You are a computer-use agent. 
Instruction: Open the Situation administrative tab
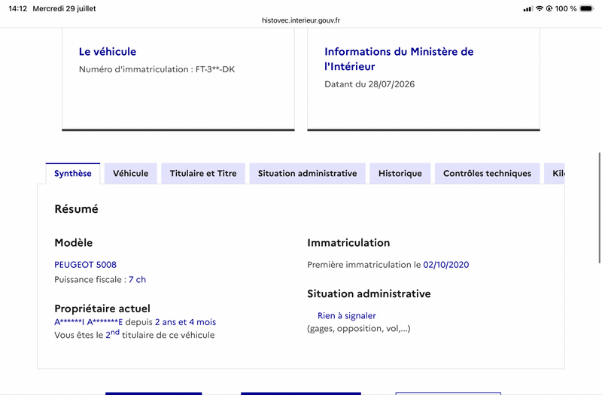coord(307,174)
